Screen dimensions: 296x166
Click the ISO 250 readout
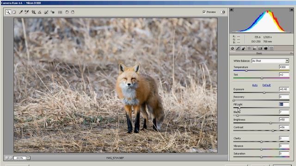click(x=256, y=41)
